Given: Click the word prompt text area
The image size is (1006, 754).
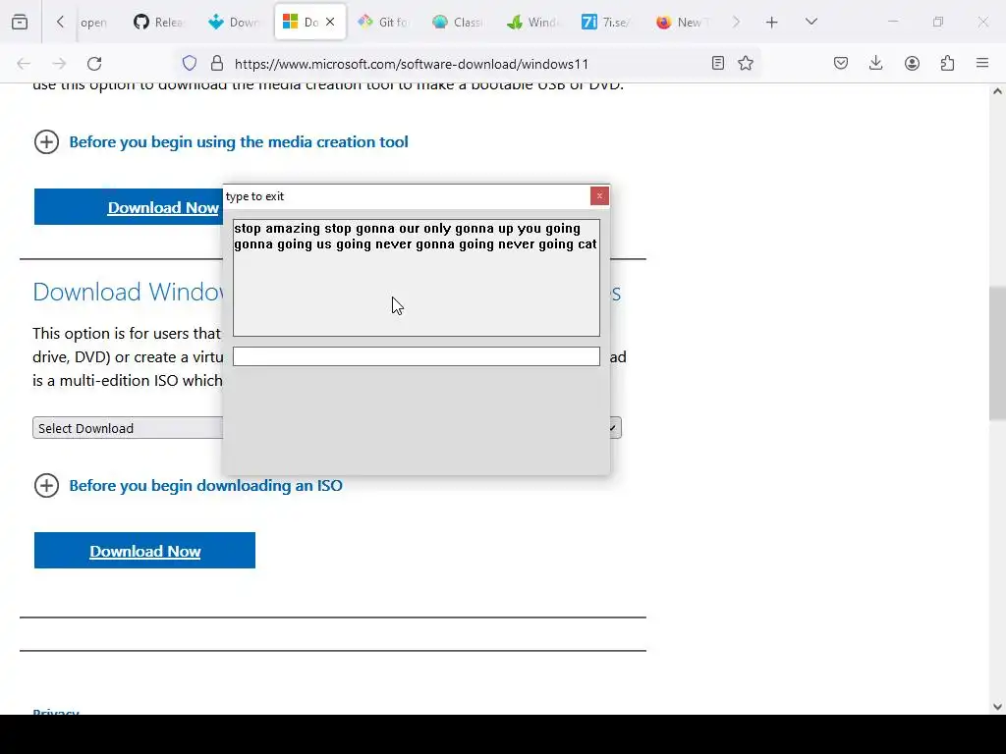Looking at the screenshot, I should 417,278.
